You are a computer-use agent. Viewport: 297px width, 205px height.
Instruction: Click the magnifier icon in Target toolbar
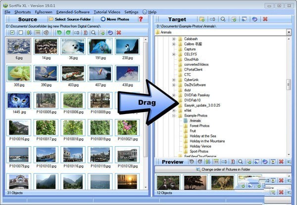[223, 19]
